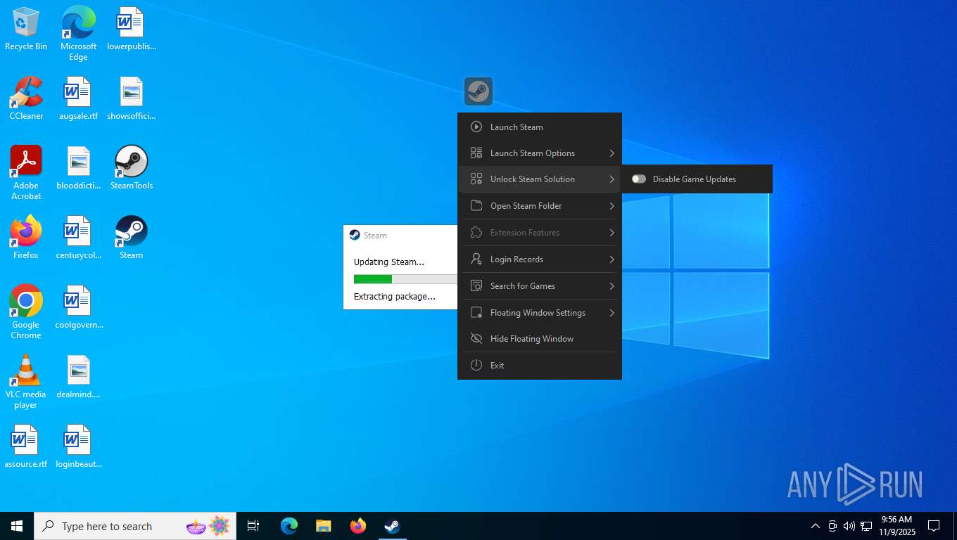Choose Launch Steam from the menu
957x540 pixels.
(x=540, y=127)
